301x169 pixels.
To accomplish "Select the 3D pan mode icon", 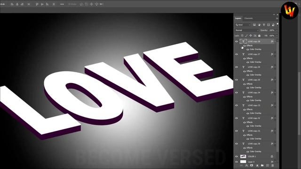I will point(91,4).
